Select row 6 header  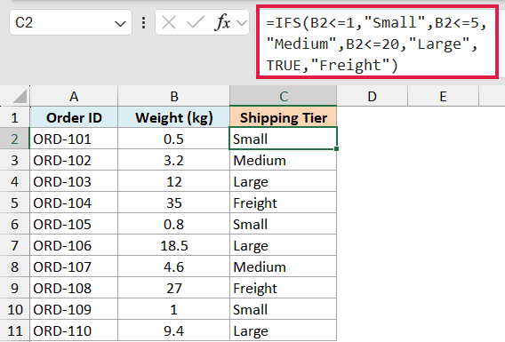tap(15, 224)
